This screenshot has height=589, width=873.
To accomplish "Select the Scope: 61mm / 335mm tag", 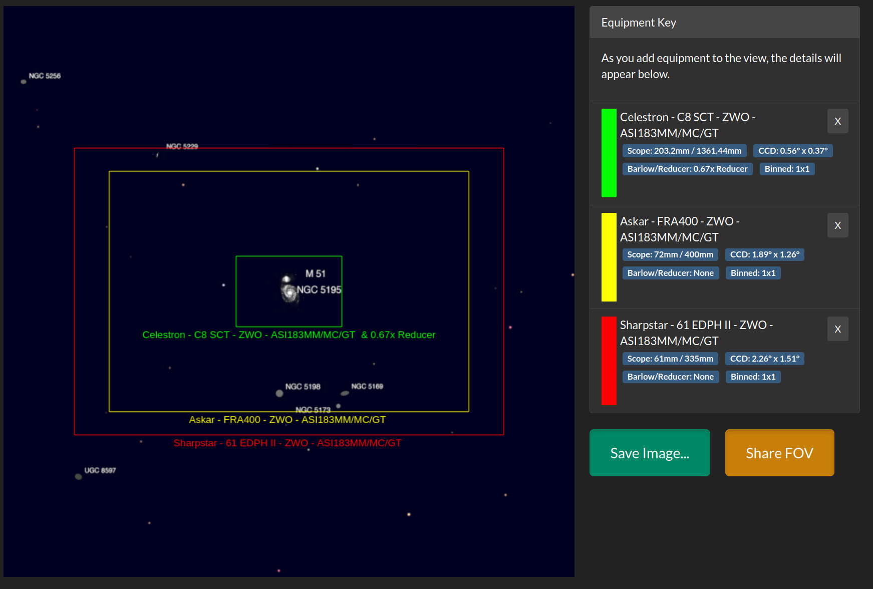I will (x=670, y=359).
